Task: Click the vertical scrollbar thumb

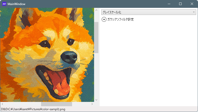Action: pyautogui.click(x=96, y=37)
